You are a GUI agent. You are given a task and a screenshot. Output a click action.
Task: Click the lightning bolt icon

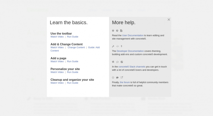pyautogui.click(x=122, y=46)
